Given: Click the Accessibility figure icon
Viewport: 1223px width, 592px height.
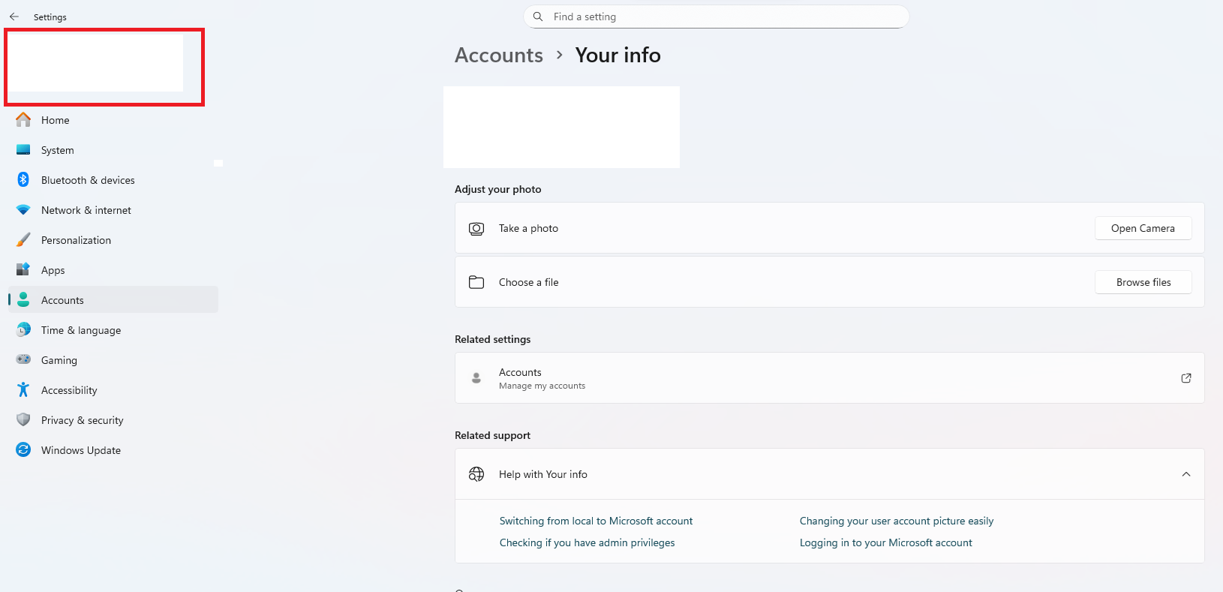Looking at the screenshot, I should pos(23,390).
